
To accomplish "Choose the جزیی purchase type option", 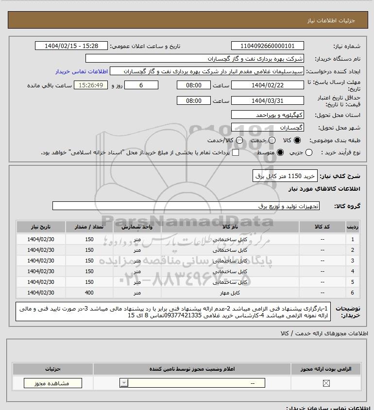I will coord(309,152).
